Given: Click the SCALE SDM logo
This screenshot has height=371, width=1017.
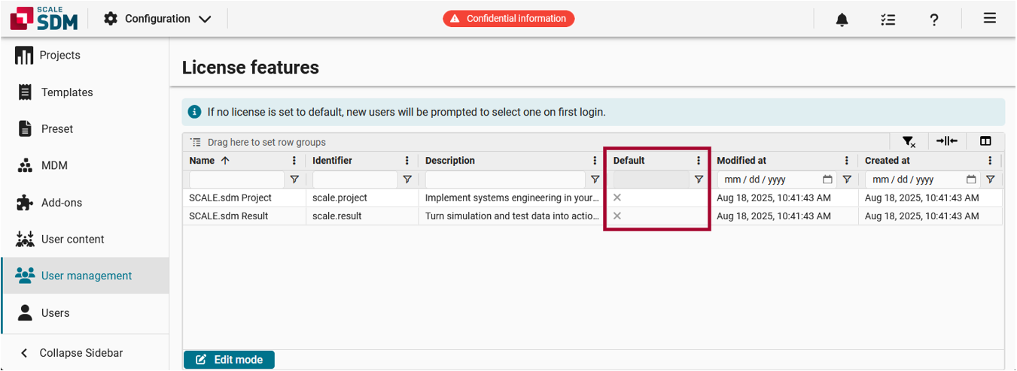Looking at the screenshot, I should pos(44,19).
